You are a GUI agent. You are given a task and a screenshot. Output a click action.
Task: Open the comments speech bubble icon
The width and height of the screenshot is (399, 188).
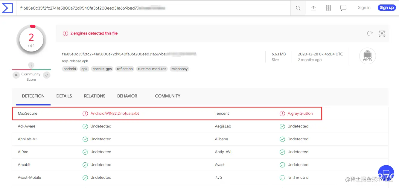343,8
